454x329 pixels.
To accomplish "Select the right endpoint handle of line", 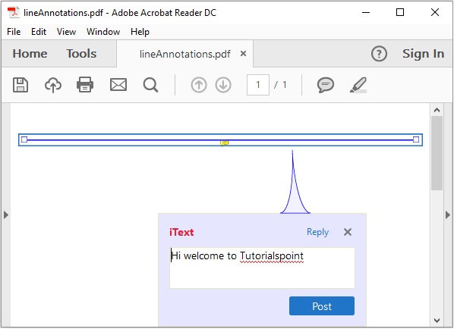I will [416, 139].
